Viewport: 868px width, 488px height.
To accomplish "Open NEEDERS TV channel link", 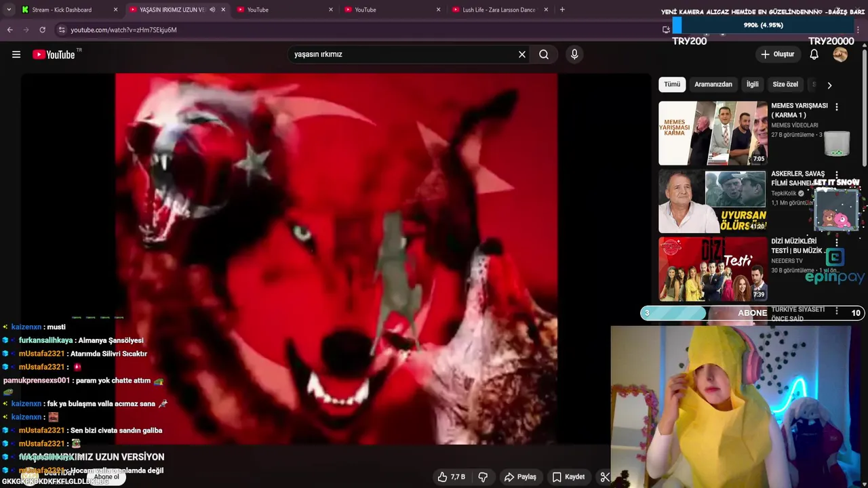I will click(x=787, y=261).
